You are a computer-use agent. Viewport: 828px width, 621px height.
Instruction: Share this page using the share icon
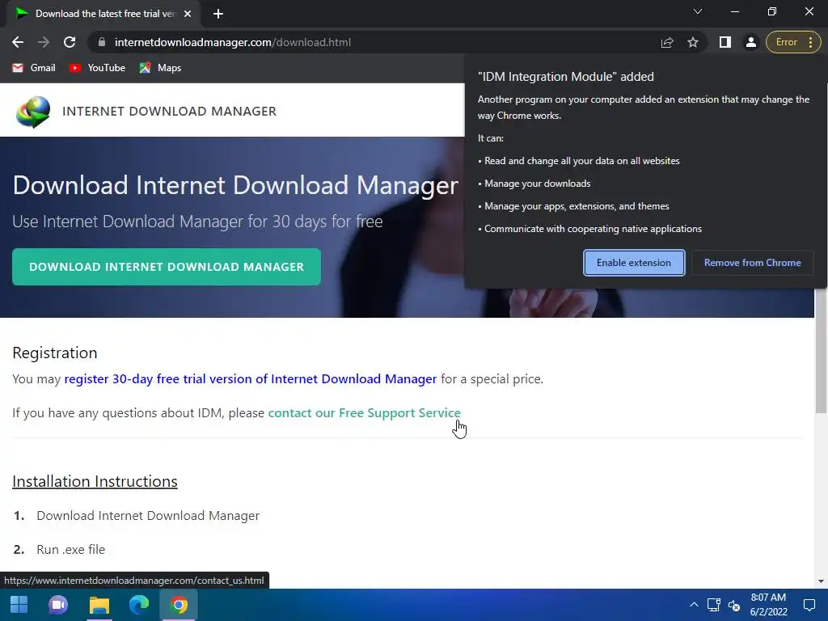point(667,42)
